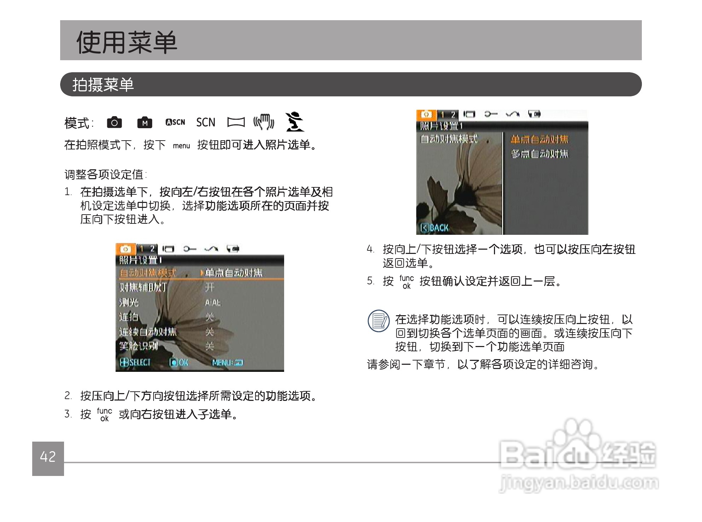Click the portrait mode person icon
Image resolution: width=702 pixels, height=522 pixels.
pyautogui.click(x=294, y=122)
